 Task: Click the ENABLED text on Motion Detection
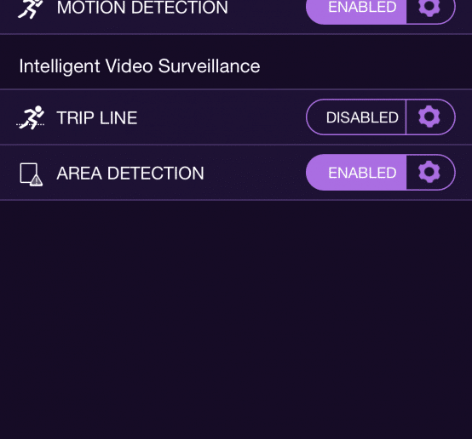362,7
